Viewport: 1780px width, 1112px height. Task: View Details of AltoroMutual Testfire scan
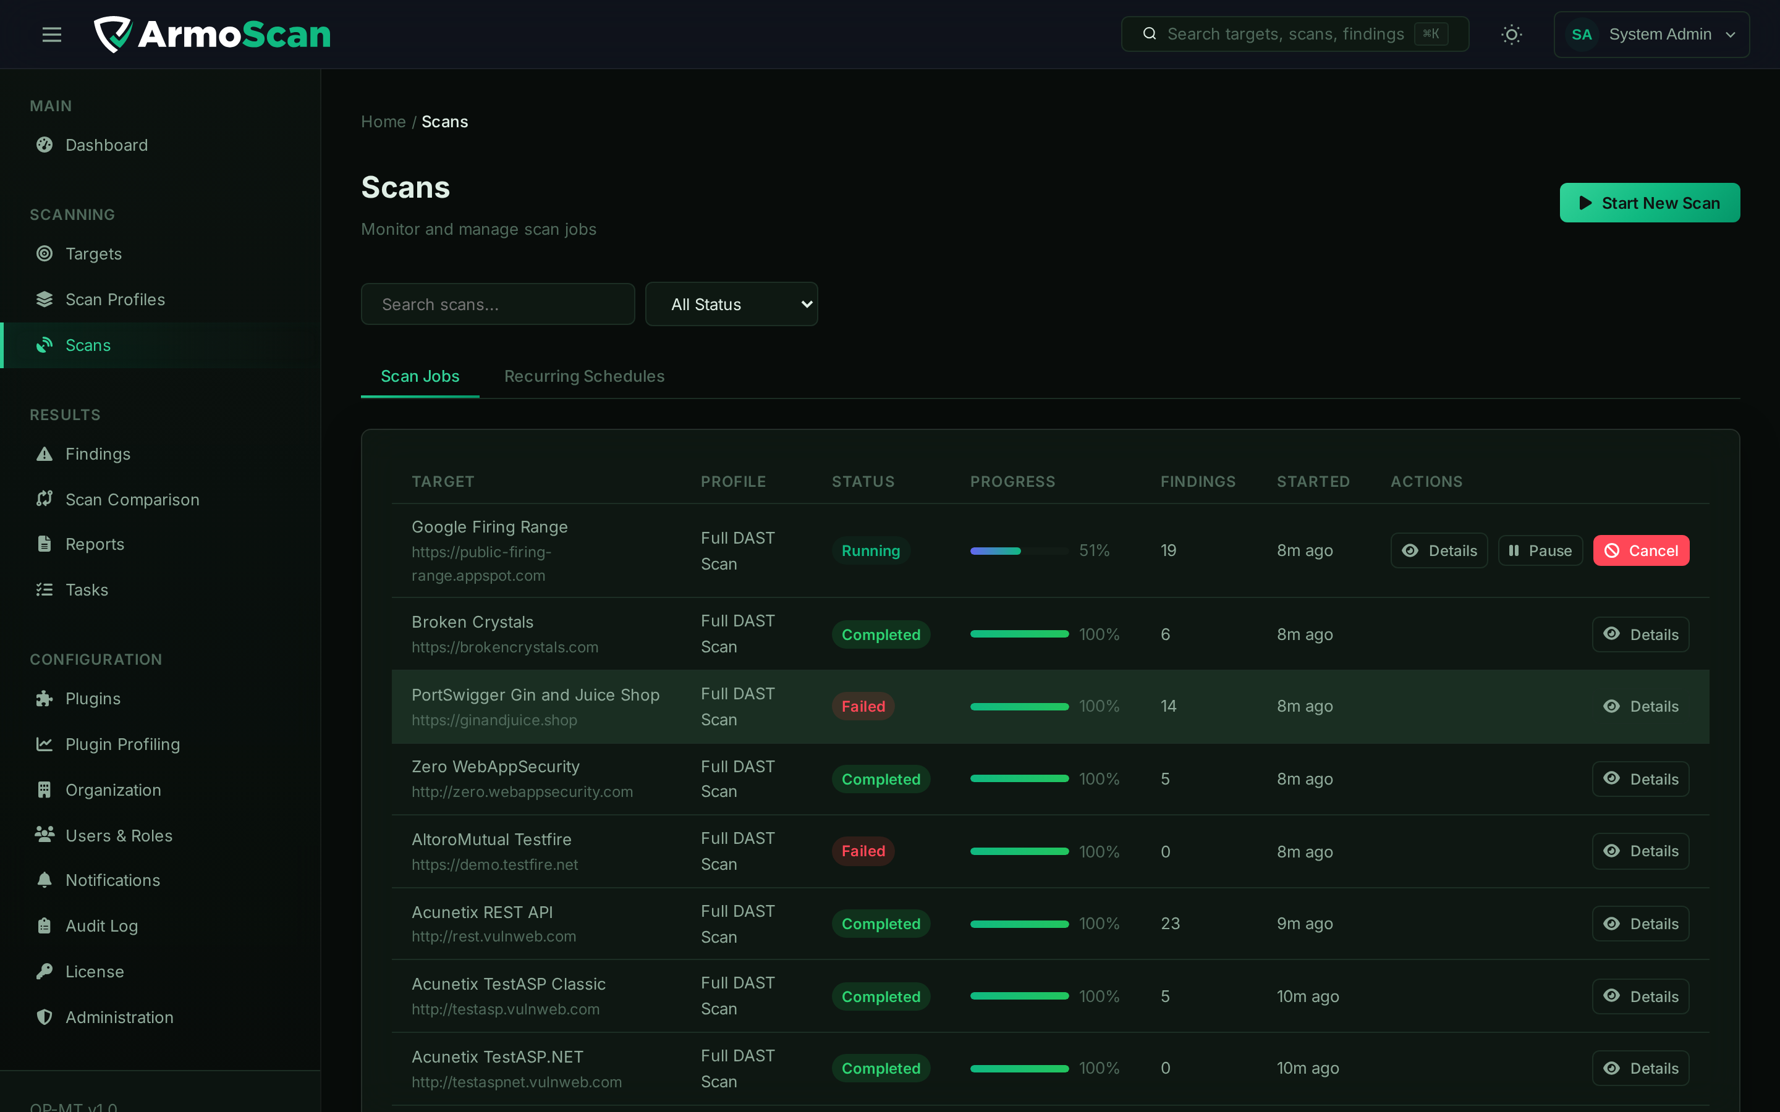pos(1640,851)
